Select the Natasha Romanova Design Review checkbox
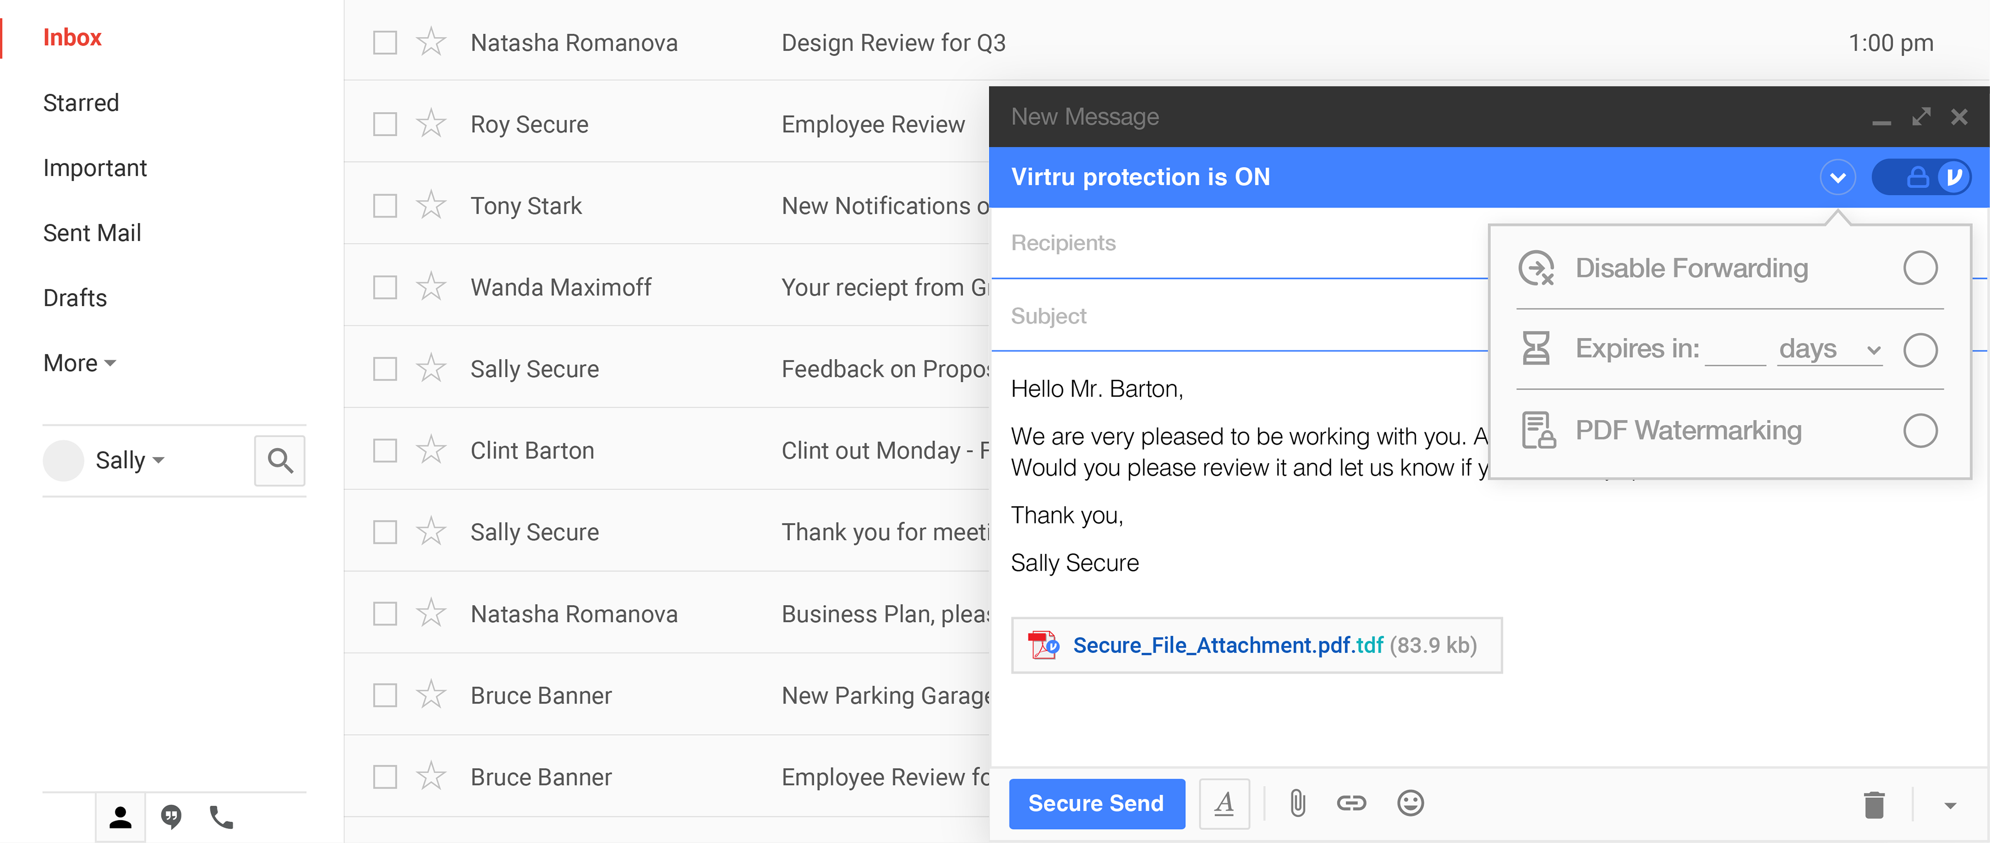Image resolution: width=1990 pixels, height=843 pixels. pos(385,42)
